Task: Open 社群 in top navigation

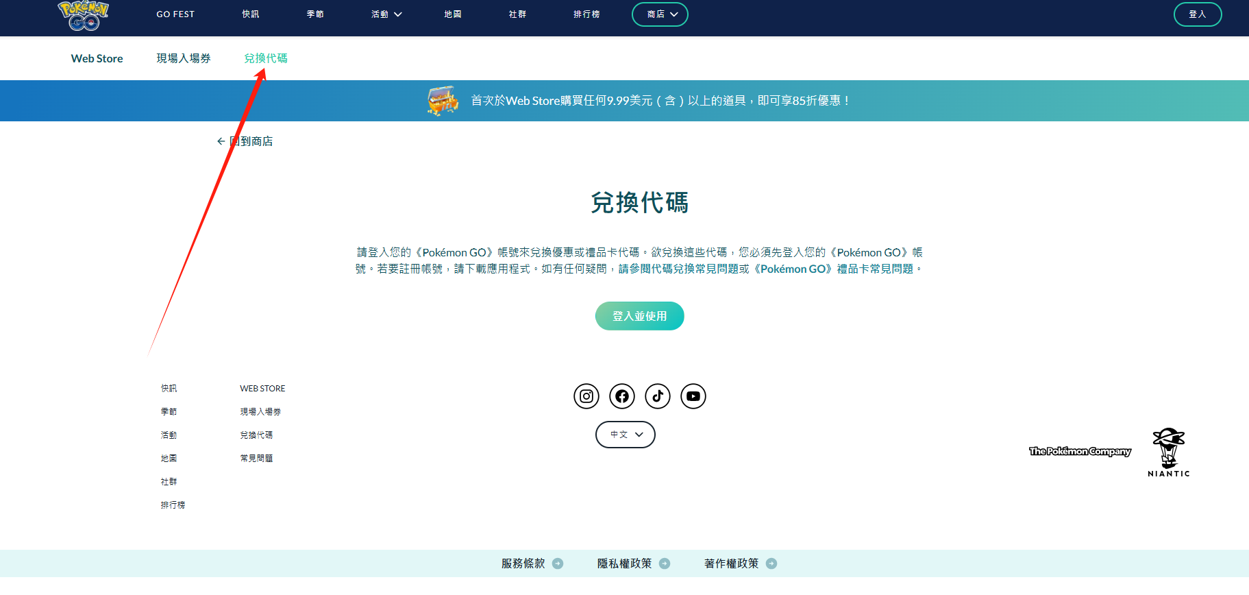Action: point(517,14)
